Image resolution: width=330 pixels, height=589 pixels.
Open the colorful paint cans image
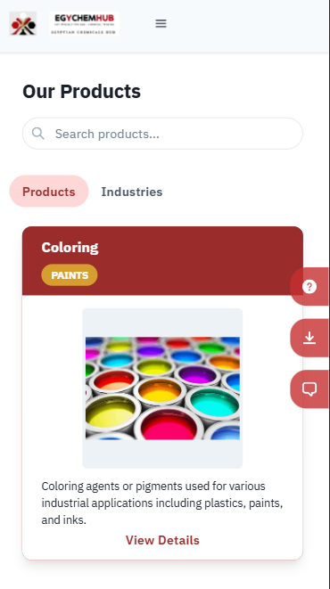click(162, 388)
